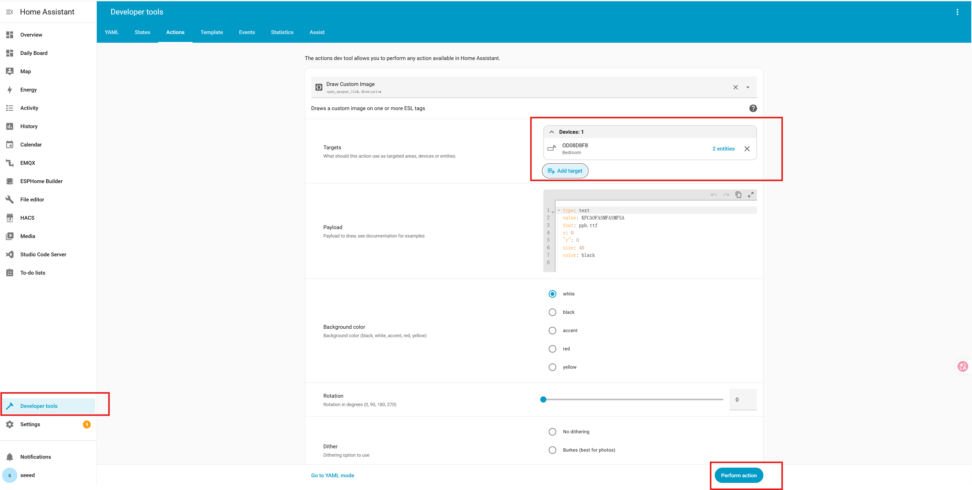Collapse the Home Assistant sidebar menu
The width and height of the screenshot is (972, 490).
(10, 12)
